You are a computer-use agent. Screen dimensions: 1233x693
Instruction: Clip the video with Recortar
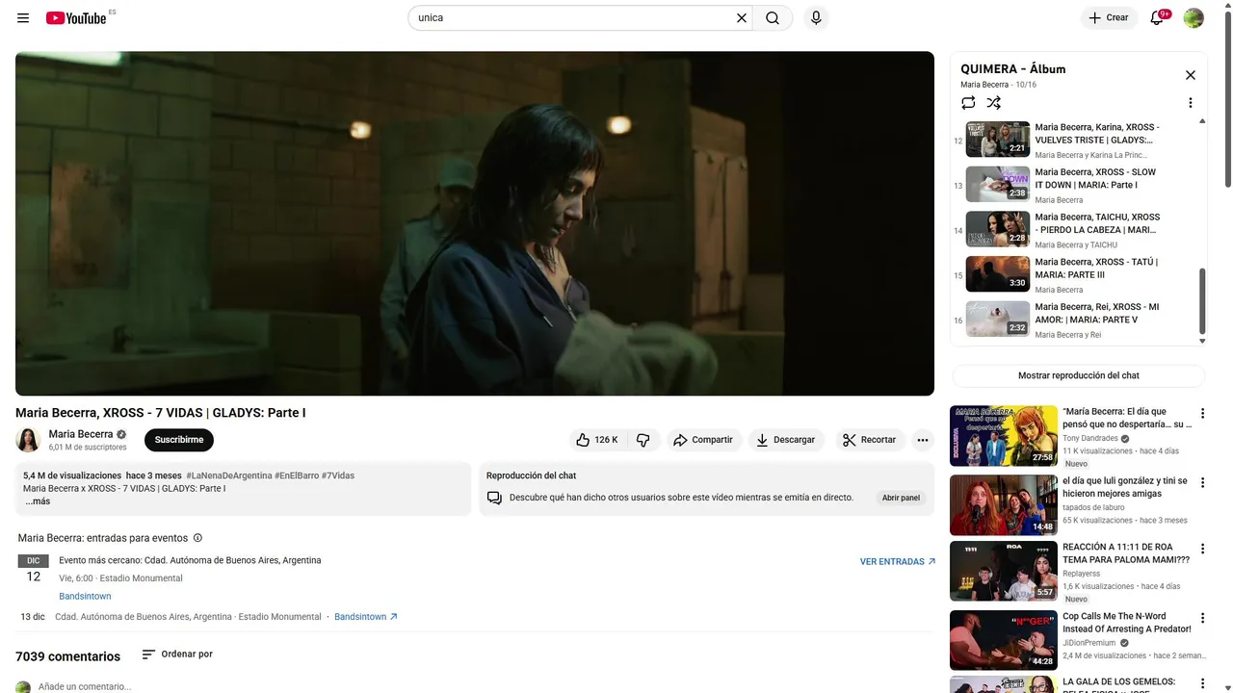click(870, 440)
